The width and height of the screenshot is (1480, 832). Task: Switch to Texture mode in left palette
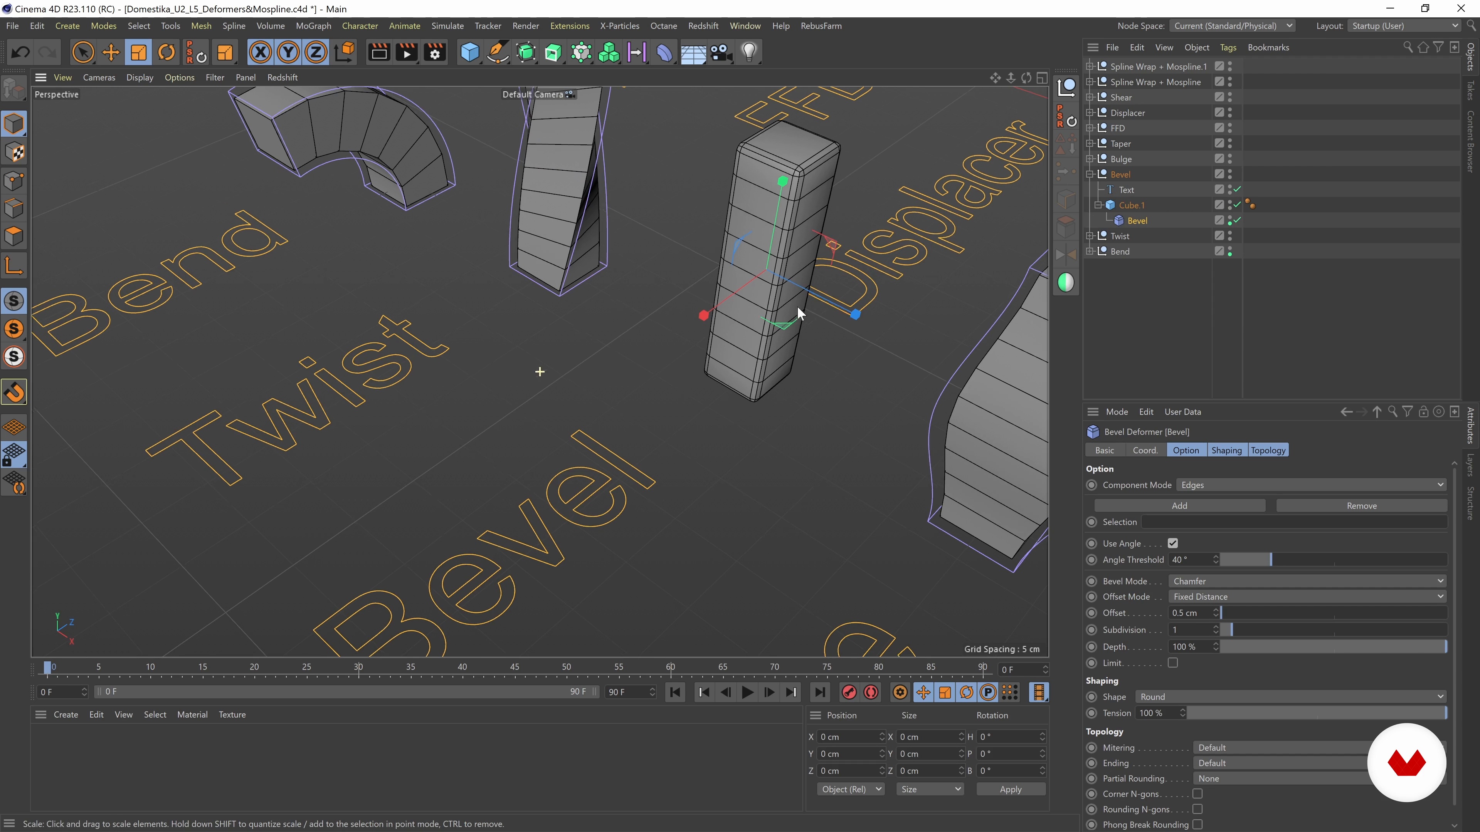click(14, 152)
